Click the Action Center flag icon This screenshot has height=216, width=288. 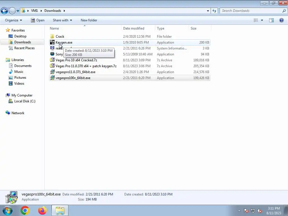(x=246, y=211)
